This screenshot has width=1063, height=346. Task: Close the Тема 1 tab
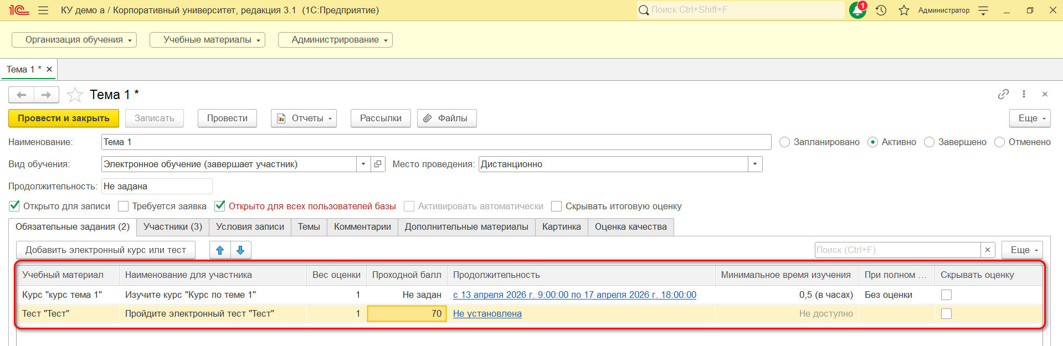pyautogui.click(x=49, y=69)
